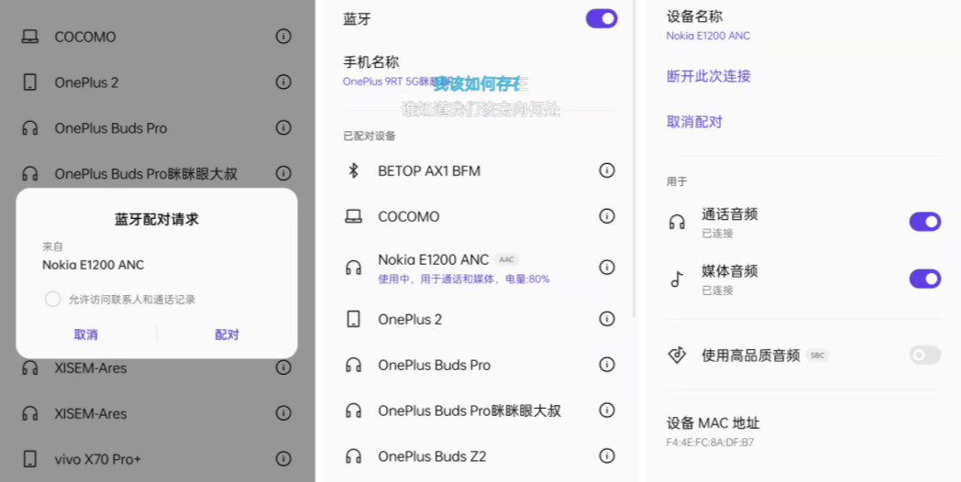Click the SBC badge beside 使用高品质音频

click(x=818, y=356)
